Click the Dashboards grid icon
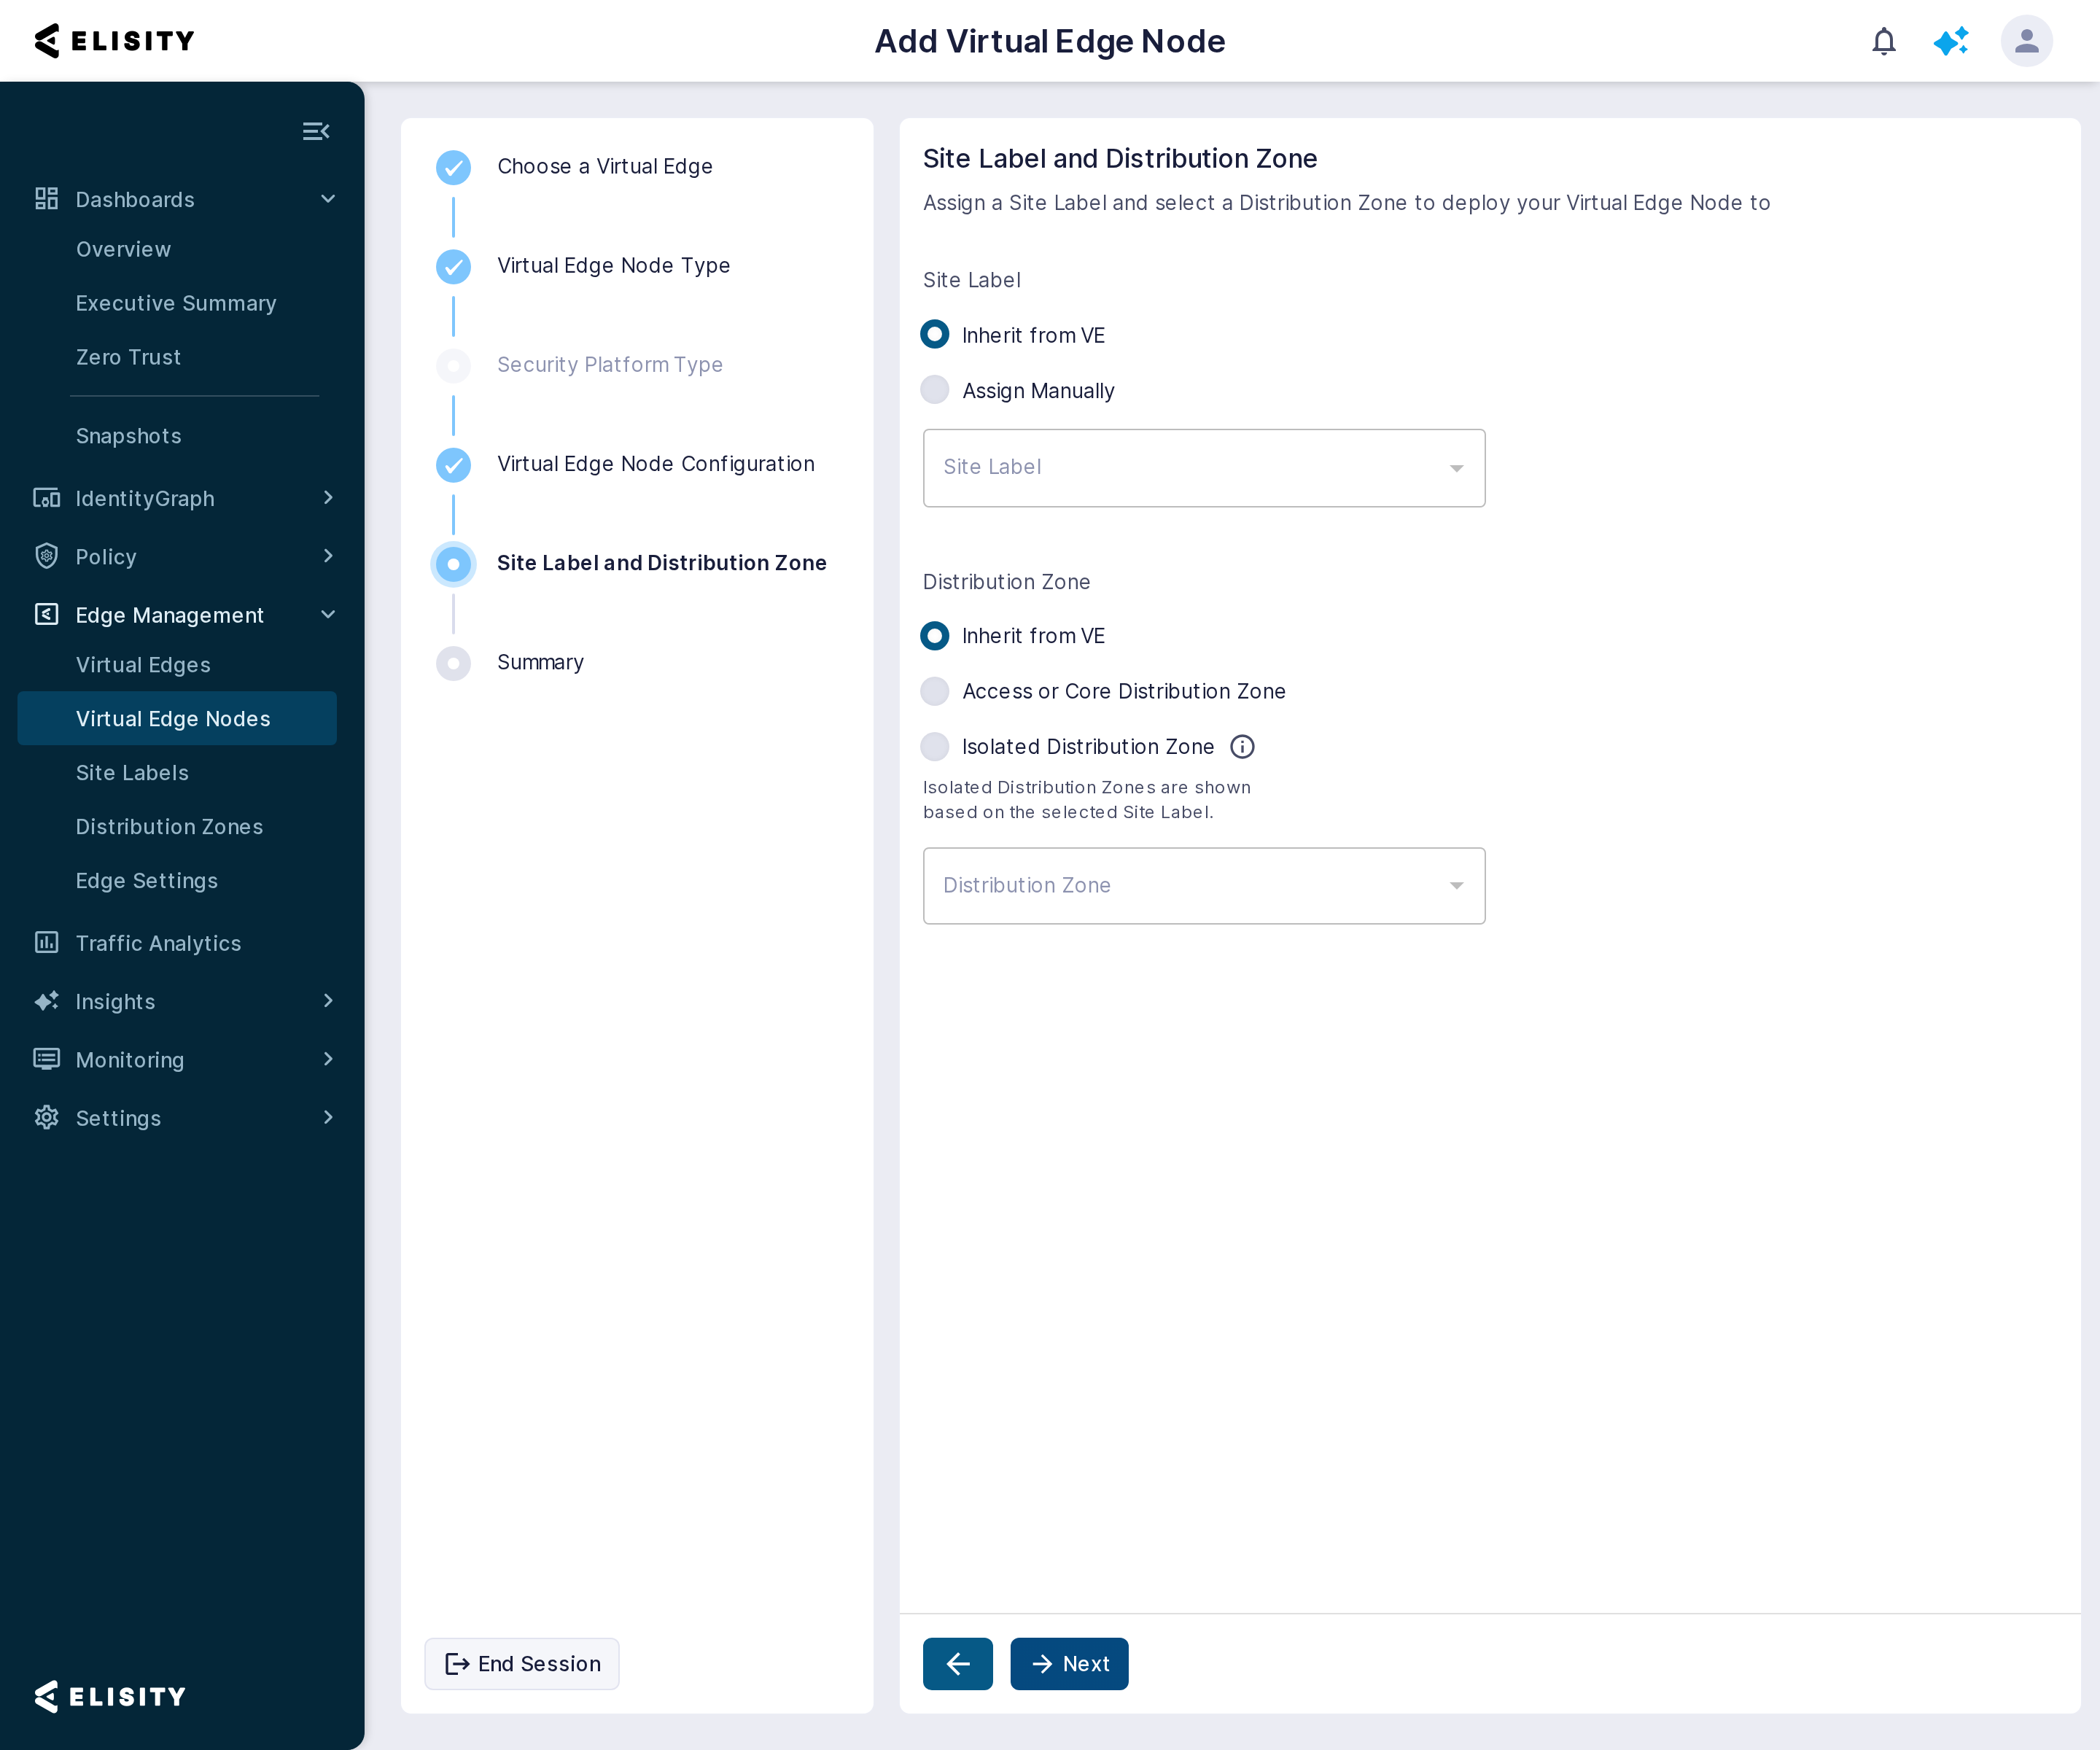Screen dimensions: 2100x1750 (x=46, y=198)
